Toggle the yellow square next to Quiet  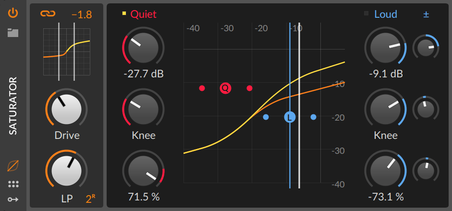[x=124, y=13]
